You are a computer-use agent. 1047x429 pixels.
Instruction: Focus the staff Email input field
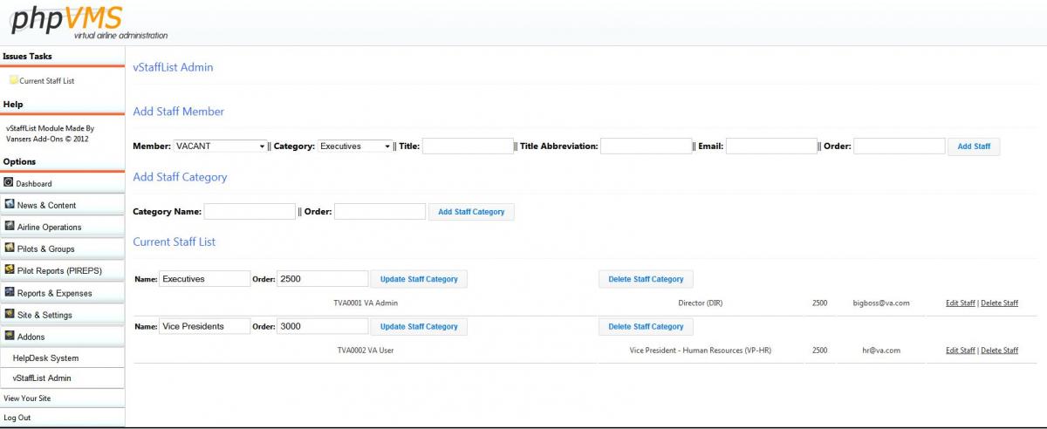771,146
